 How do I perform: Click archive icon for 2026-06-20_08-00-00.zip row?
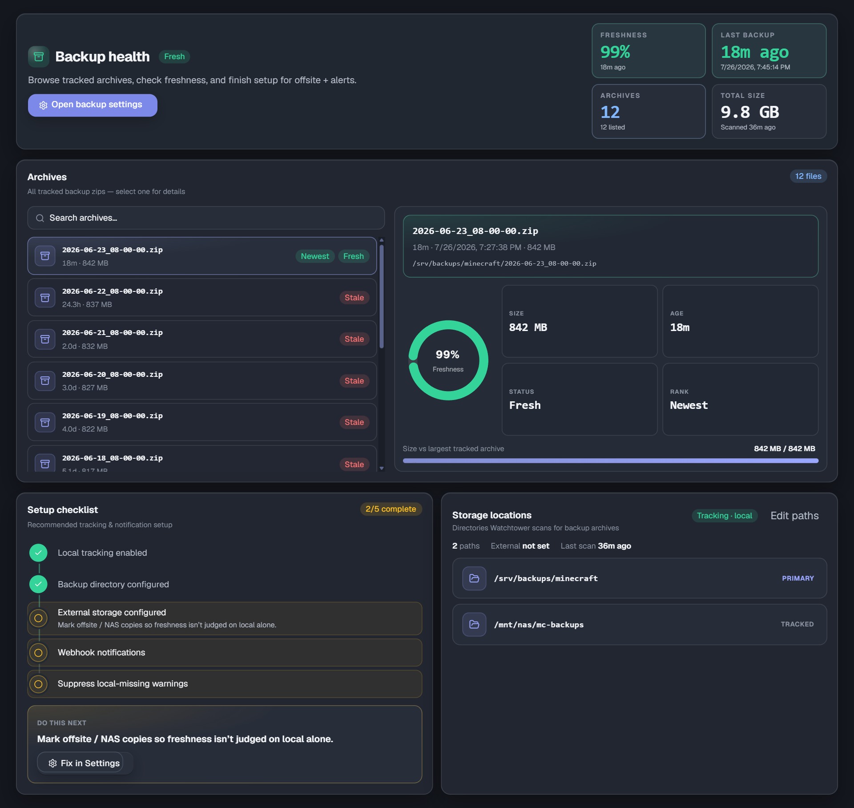point(45,380)
